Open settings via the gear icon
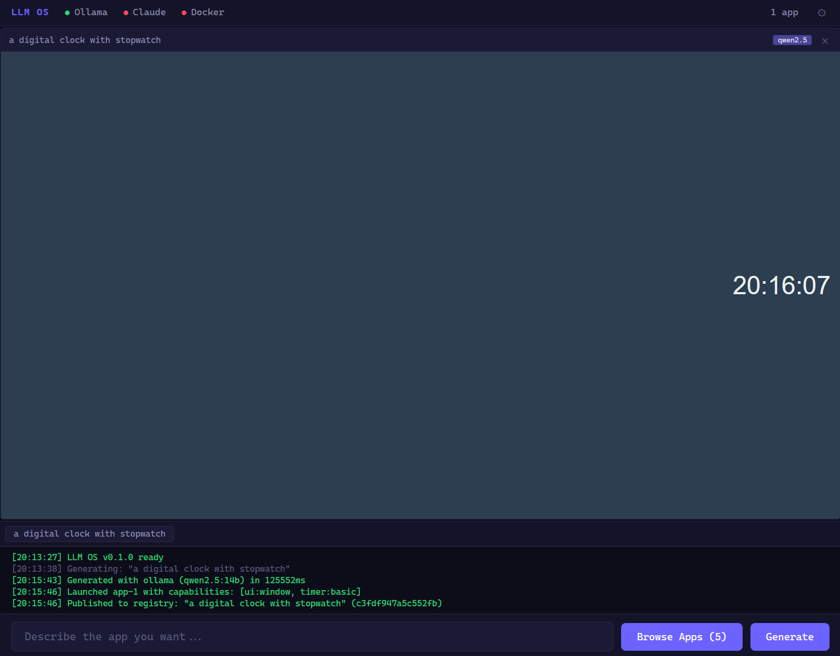840x656 pixels. click(x=822, y=13)
